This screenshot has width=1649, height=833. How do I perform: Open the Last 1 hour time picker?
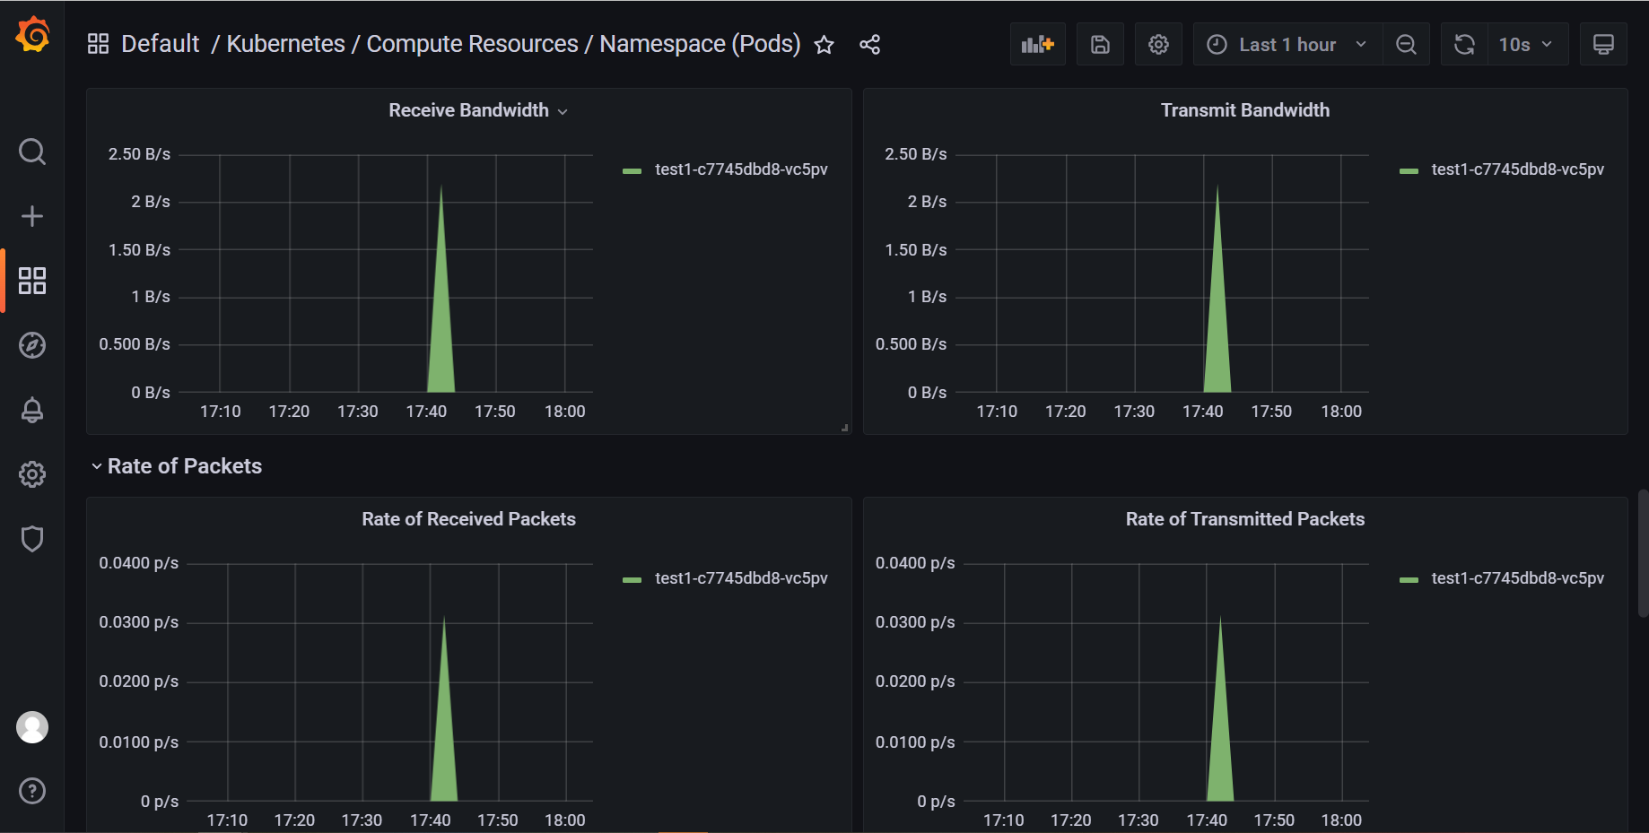click(x=1287, y=44)
